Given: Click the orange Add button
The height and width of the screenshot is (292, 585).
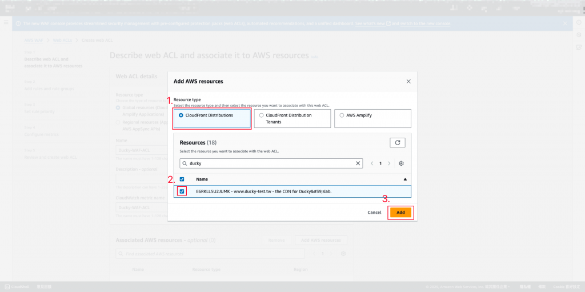Looking at the screenshot, I should pos(400,213).
